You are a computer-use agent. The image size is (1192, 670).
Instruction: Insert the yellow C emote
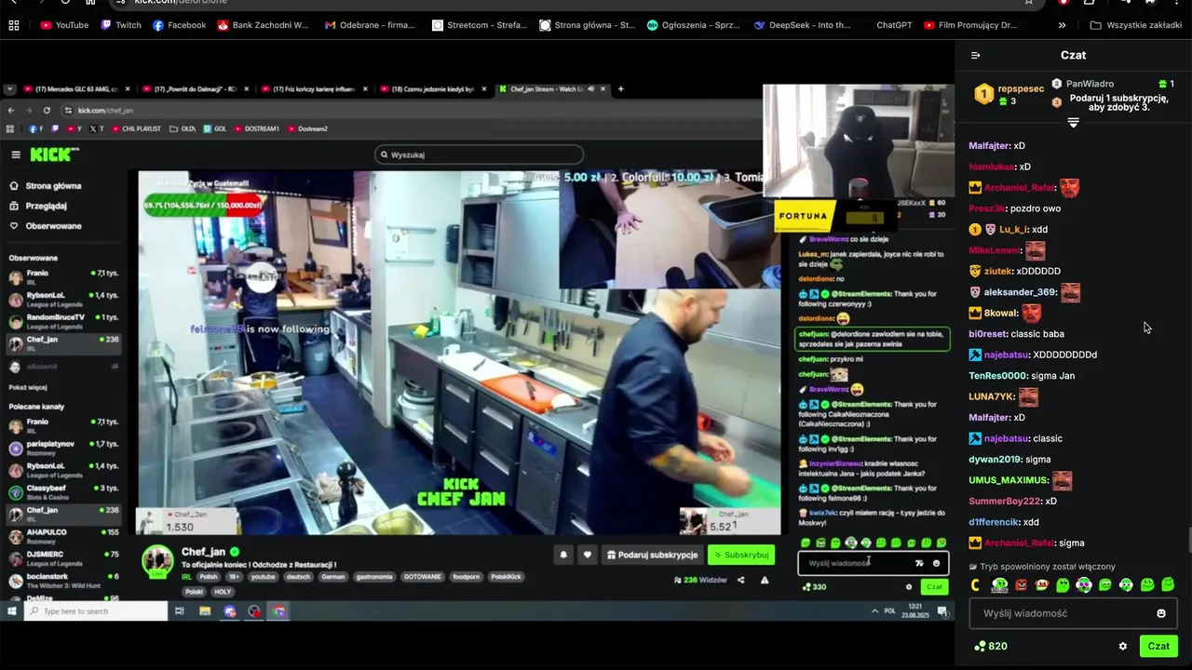tap(976, 585)
